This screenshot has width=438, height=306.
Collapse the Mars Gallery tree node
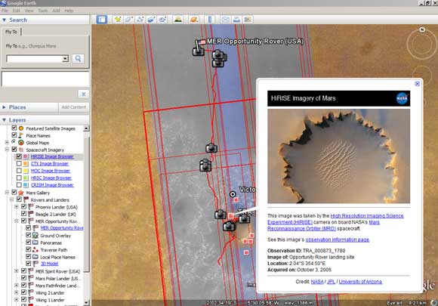pyautogui.click(x=7, y=193)
